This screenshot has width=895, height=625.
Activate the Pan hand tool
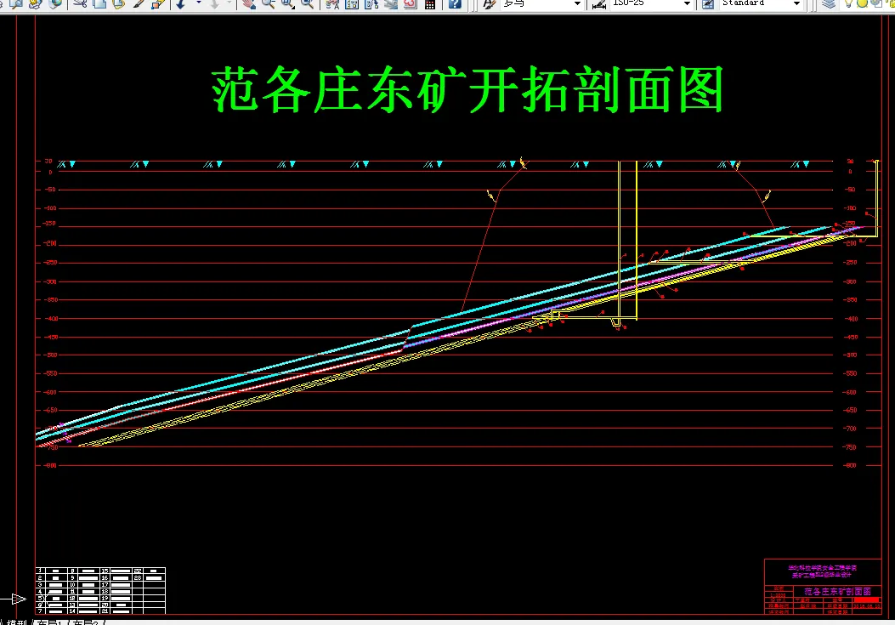249,4
